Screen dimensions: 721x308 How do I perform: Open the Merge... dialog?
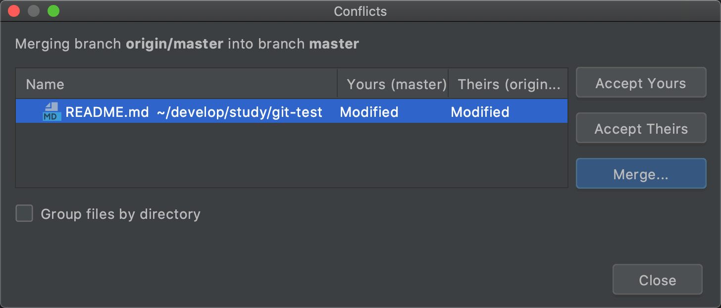click(x=641, y=174)
